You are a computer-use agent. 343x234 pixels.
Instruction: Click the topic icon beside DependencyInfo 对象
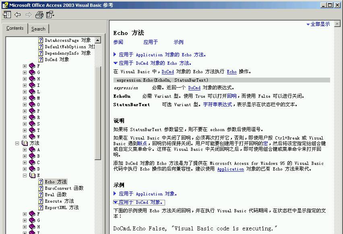pos(41,53)
